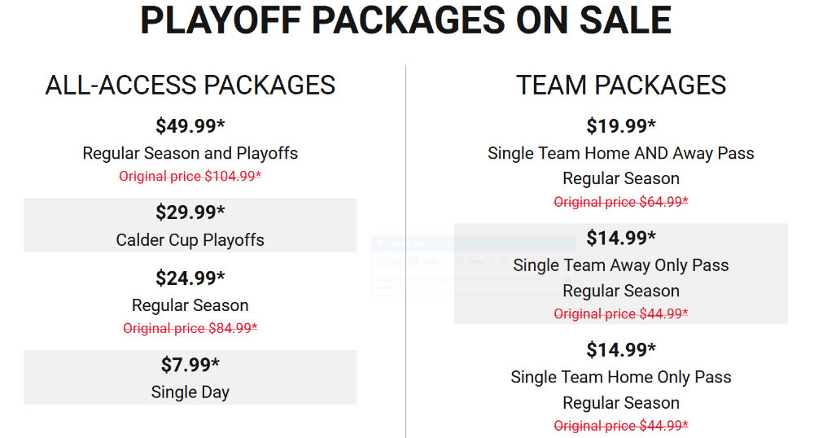Click the Away Only Original price $44.99 text

[621, 314]
